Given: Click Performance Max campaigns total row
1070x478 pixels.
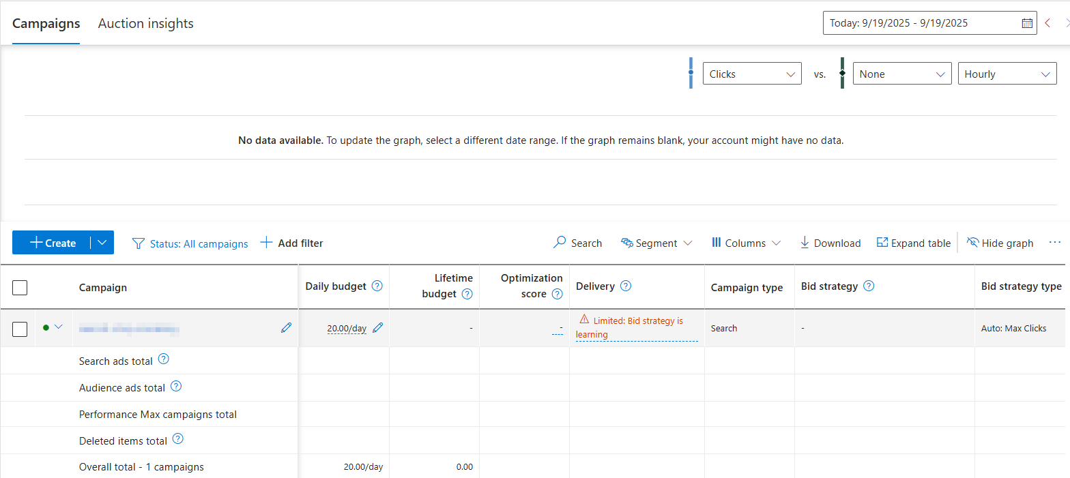Looking at the screenshot, I should [158, 414].
